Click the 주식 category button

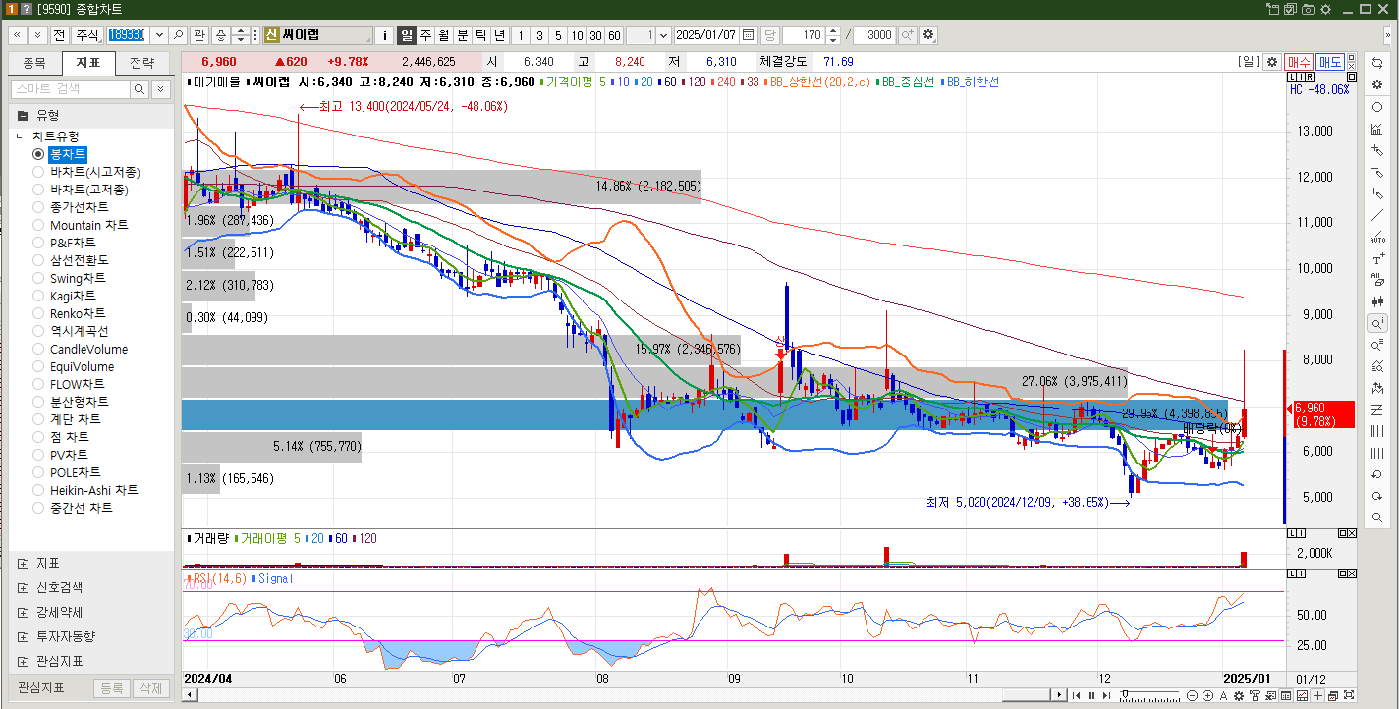(x=87, y=35)
